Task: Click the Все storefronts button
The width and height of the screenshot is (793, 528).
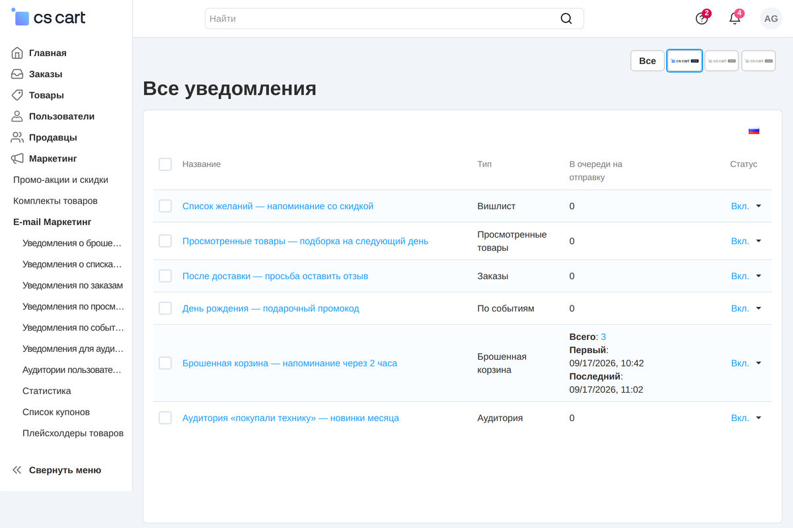Action: (x=648, y=61)
